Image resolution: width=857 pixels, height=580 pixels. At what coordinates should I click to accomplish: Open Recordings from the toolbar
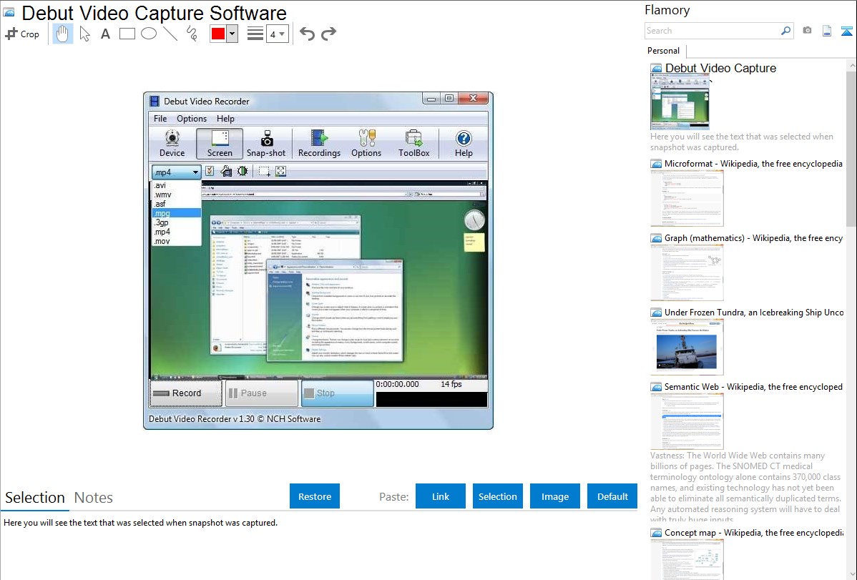(x=319, y=143)
